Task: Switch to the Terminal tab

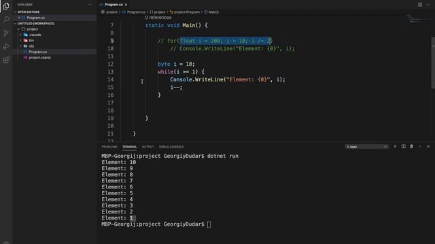Action: pyautogui.click(x=130, y=146)
